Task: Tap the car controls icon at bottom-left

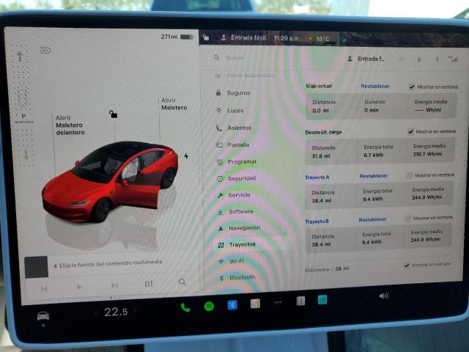Action: (43, 316)
